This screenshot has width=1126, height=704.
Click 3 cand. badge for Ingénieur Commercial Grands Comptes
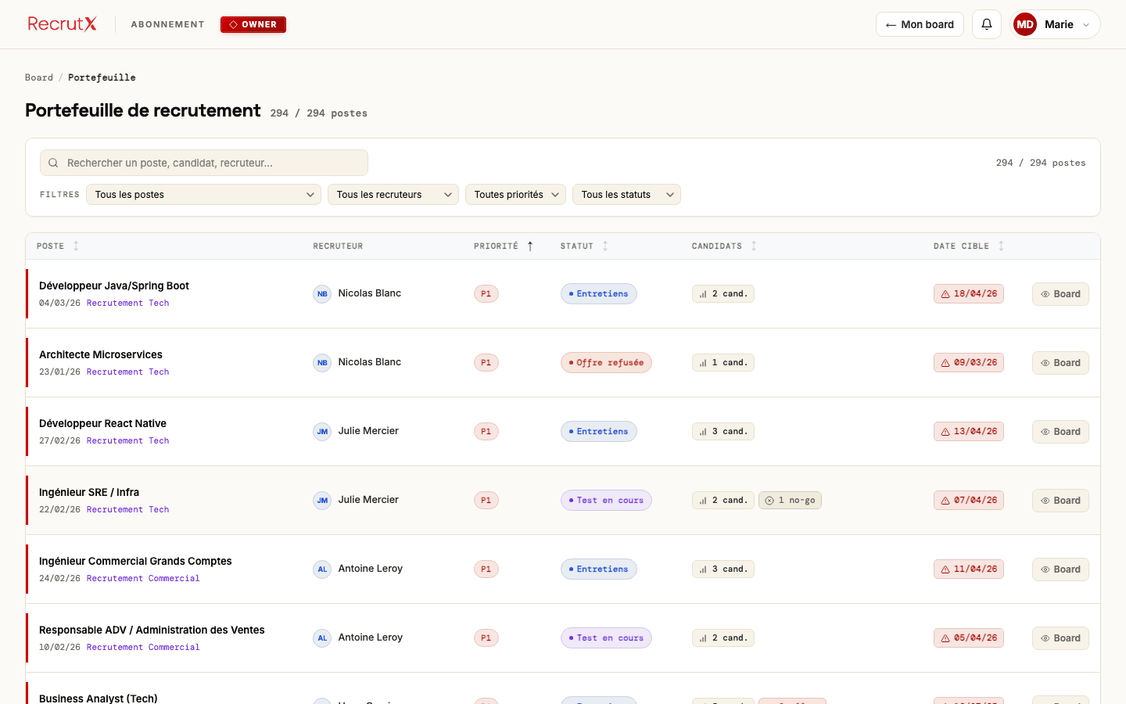tap(723, 569)
